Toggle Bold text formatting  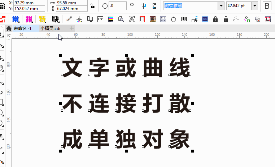point(267,6)
